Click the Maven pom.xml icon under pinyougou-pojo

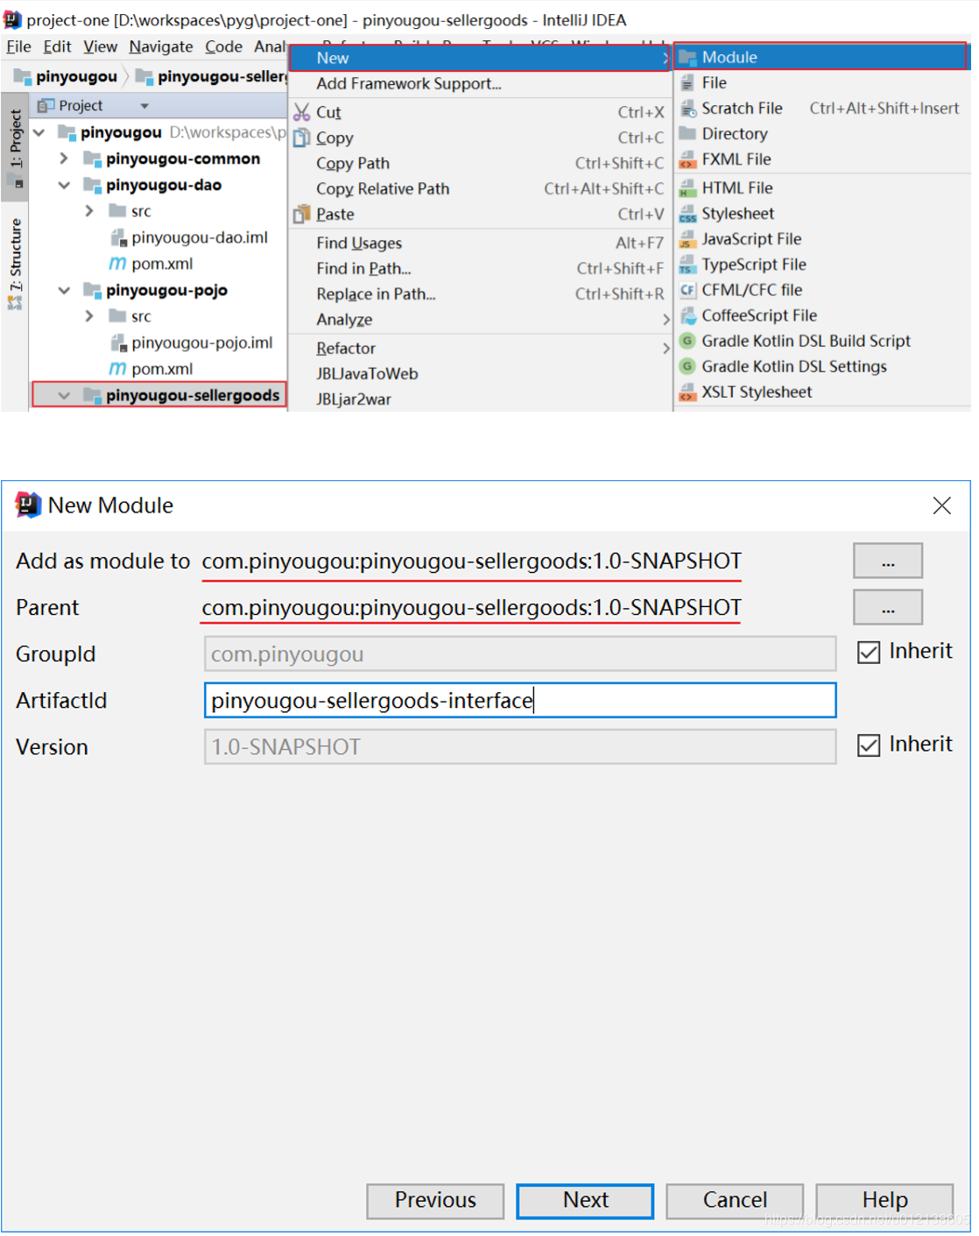[x=117, y=369]
